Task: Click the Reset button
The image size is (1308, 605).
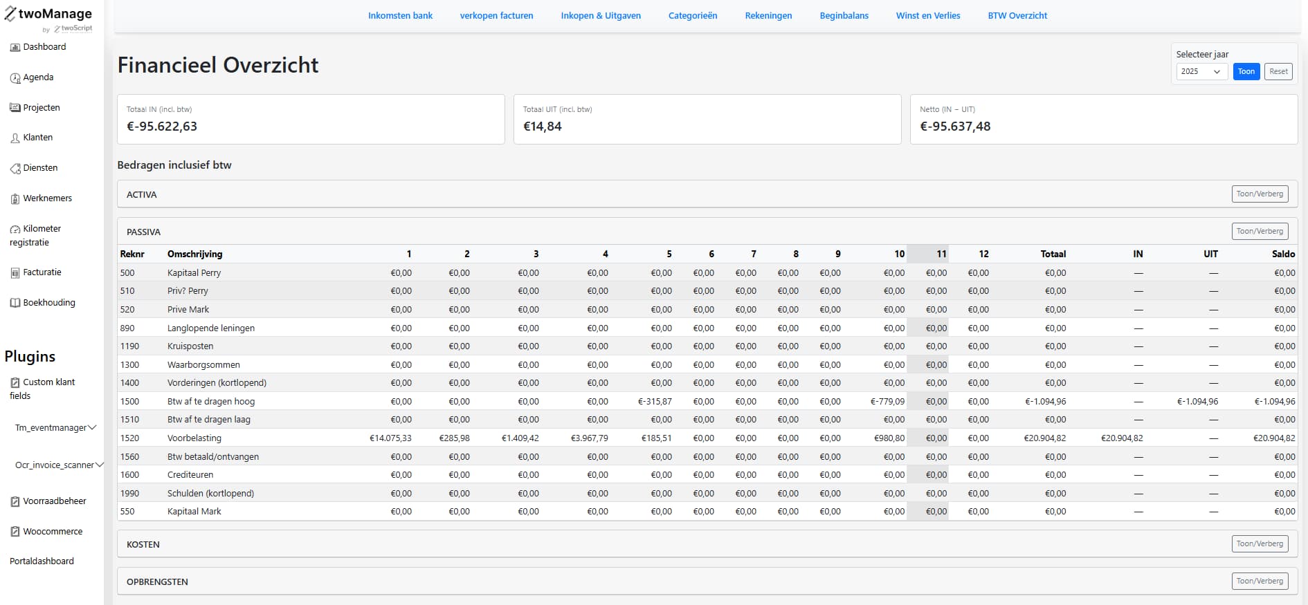Action: [1278, 72]
